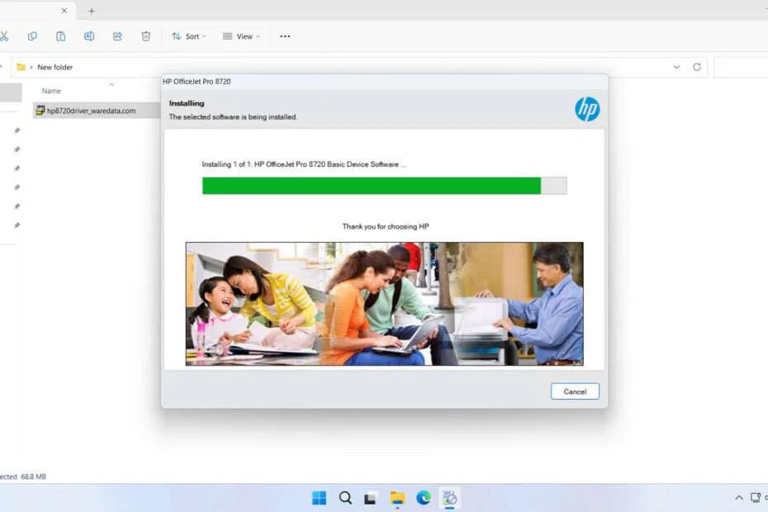Click the Copy icon in the toolbar

[32, 36]
